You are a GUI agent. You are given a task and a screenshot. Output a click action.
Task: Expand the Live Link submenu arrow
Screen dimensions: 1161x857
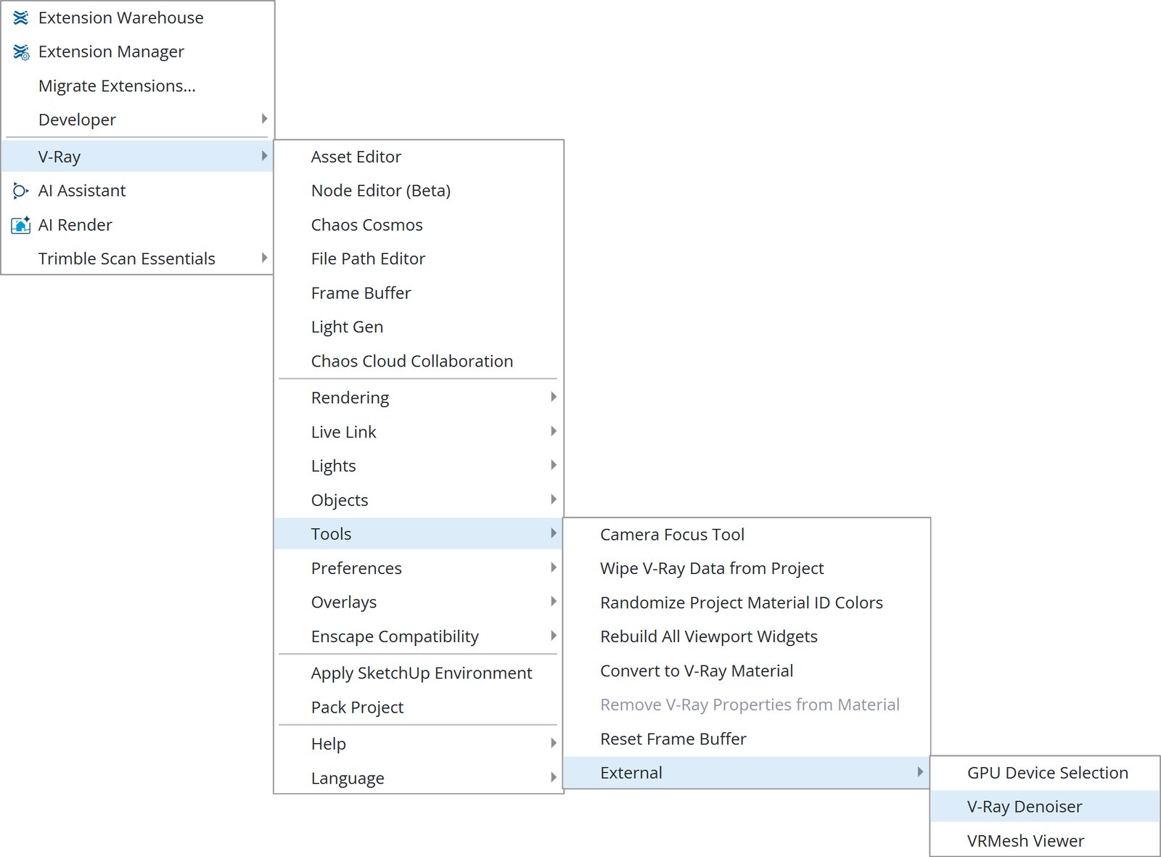click(x=554, y=431)
